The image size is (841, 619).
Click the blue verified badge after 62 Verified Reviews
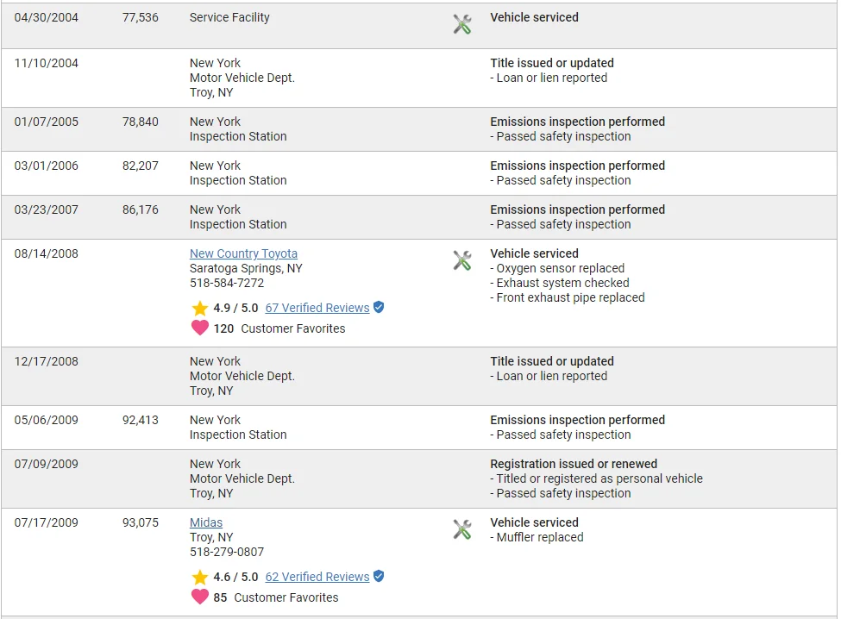[x=379, y=577]
